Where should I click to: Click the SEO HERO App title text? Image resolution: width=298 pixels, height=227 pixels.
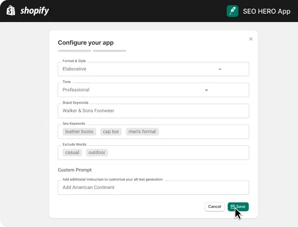(x=267, y=11)
